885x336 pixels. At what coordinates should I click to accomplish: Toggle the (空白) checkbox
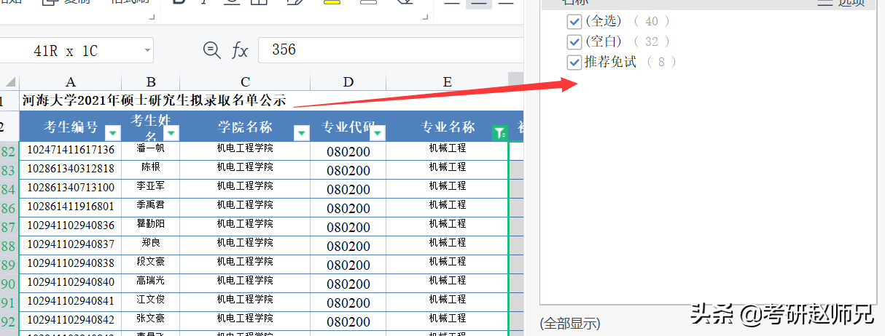point(574,42)
